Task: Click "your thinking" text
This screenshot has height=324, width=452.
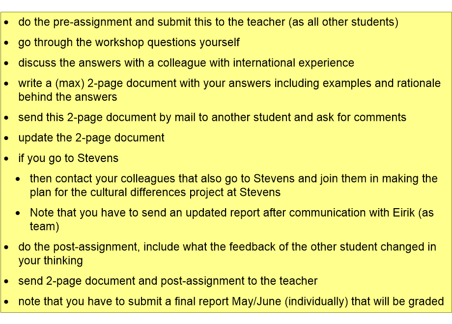Action: click(51, 261)
